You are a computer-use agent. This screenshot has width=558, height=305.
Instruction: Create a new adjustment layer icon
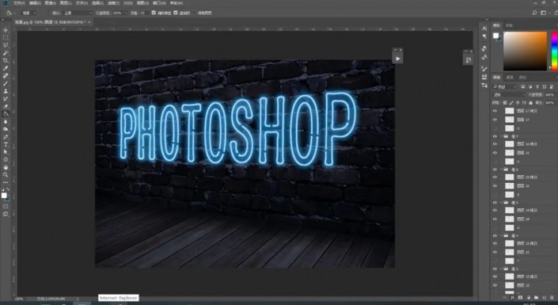[528, 298]
